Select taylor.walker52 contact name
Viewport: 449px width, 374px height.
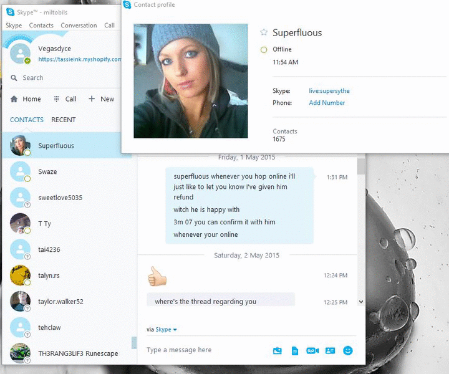point(60,301)
